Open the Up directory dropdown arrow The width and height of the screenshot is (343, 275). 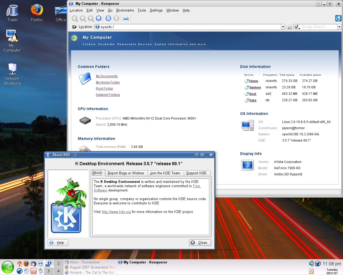[94, 21]
